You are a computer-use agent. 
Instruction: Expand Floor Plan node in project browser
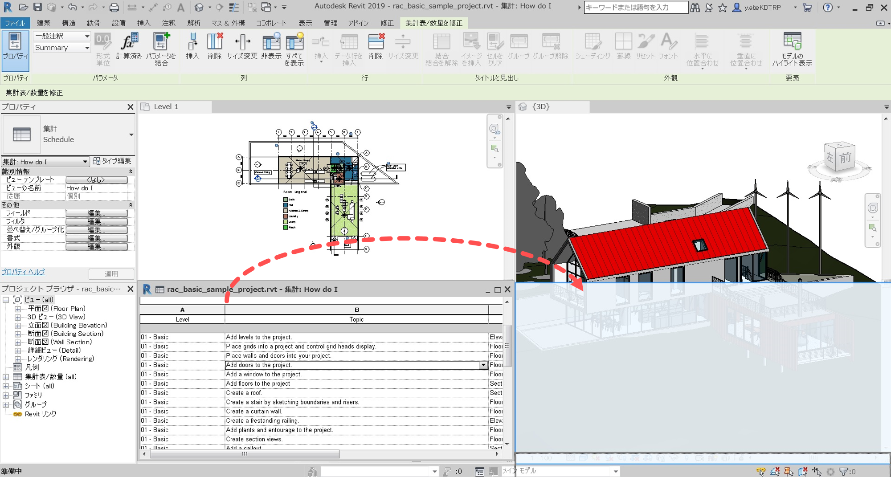click(18, 309)
